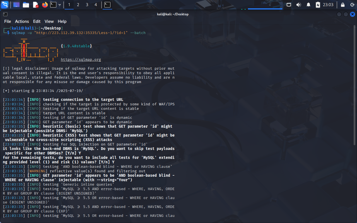Click 'GET parameter id appears to be dynamic'
The image size is (357, 223).
(x=67, y=122)
